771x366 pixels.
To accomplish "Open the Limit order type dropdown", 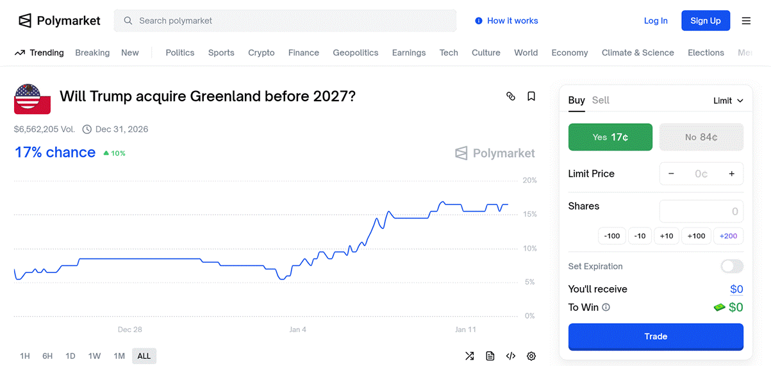I will click(728, 101).
